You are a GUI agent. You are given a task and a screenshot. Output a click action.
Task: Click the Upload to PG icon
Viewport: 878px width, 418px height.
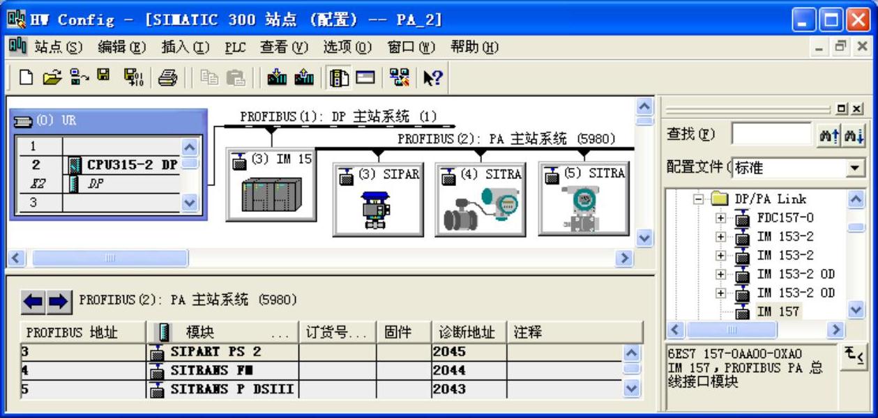coord(304,77)
